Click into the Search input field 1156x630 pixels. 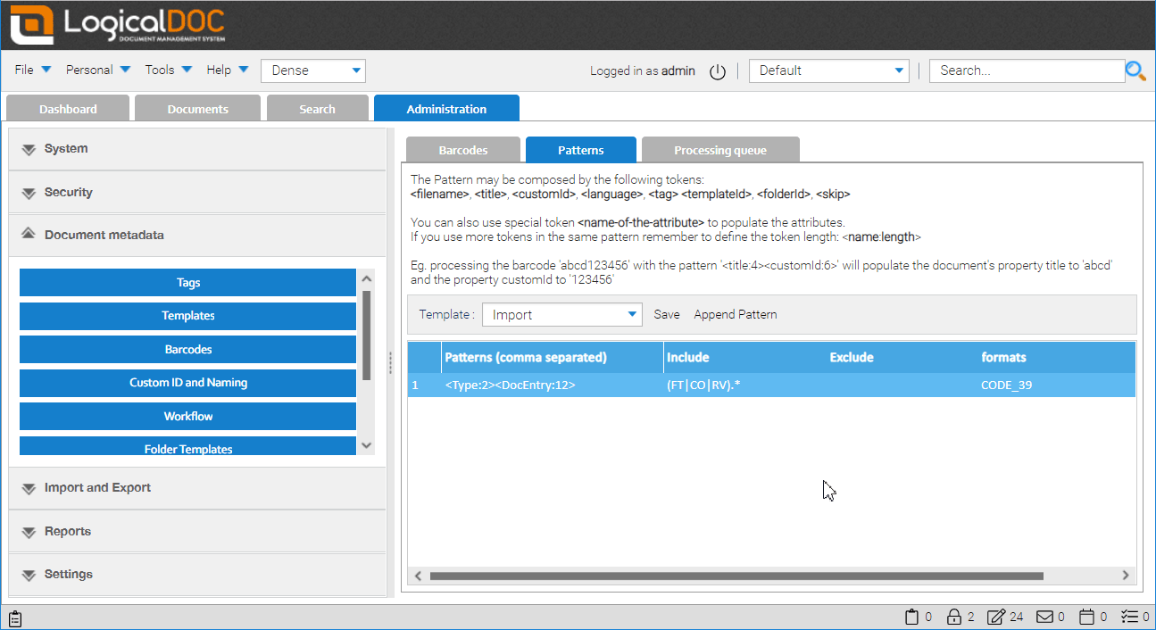[1026, 70]
